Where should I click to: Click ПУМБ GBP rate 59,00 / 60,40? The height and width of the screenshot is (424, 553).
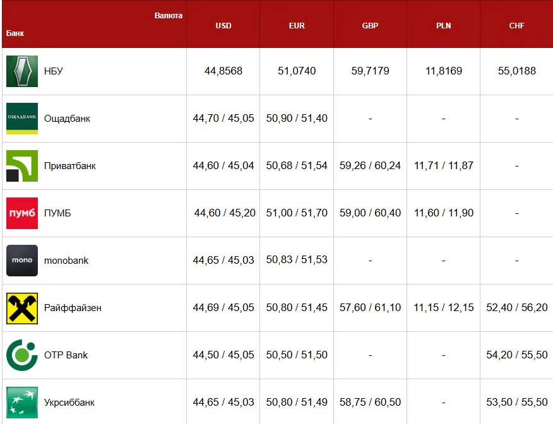coord(370,213)
